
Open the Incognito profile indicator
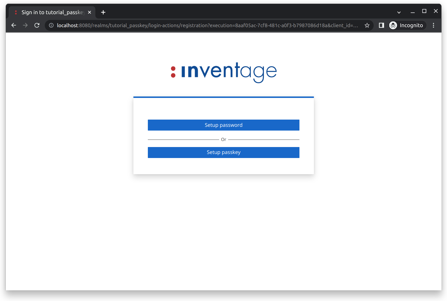pyautogui.click(x=407, y=25)
